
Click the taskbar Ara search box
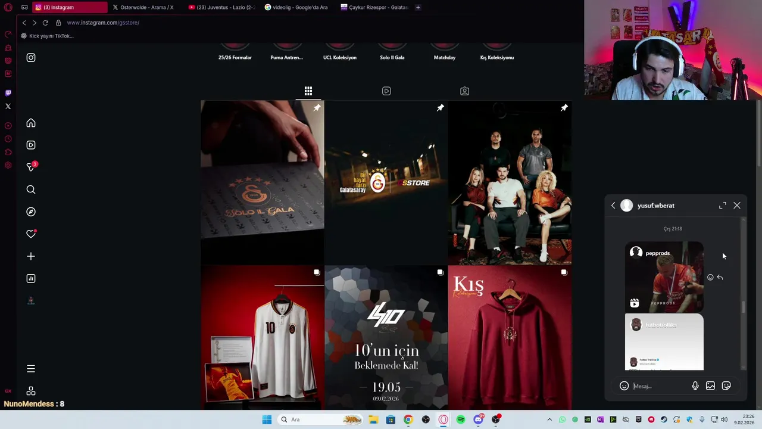click(x=320, y=419)
